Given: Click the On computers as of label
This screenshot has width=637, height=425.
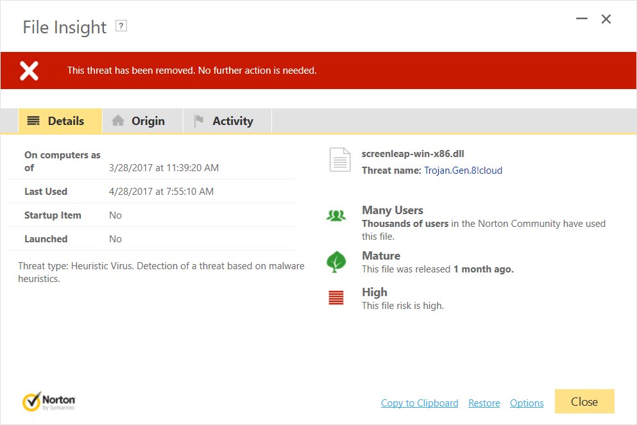Looking at the screenshot, I should [62, 161].
